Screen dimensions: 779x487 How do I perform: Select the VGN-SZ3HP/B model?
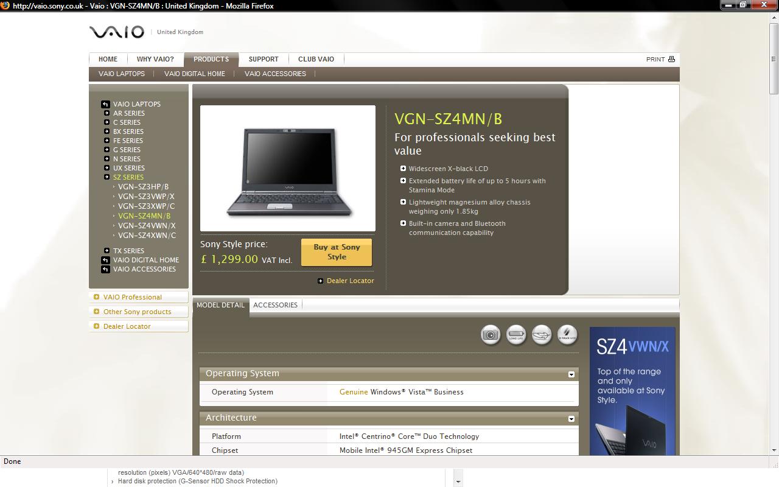(x=144, y=187)
